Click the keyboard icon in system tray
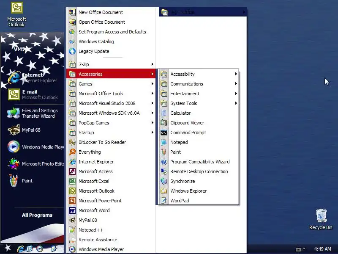338x254 pixels. click(298, 249)
